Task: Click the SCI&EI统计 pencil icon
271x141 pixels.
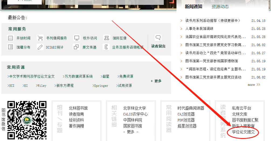Action: (40, 47)
